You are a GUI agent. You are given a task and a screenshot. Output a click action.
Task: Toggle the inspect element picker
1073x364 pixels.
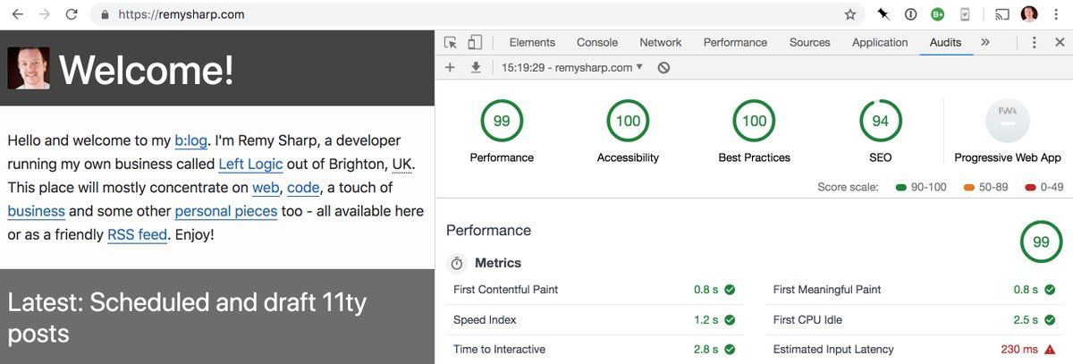click(x=451, y=42)
